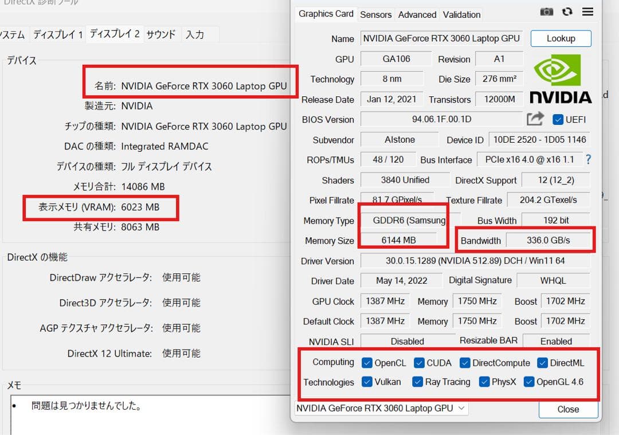Viewport: 619px width, 435px height.
Task: Select the Validation tab
Action: (x=461, y=14)
